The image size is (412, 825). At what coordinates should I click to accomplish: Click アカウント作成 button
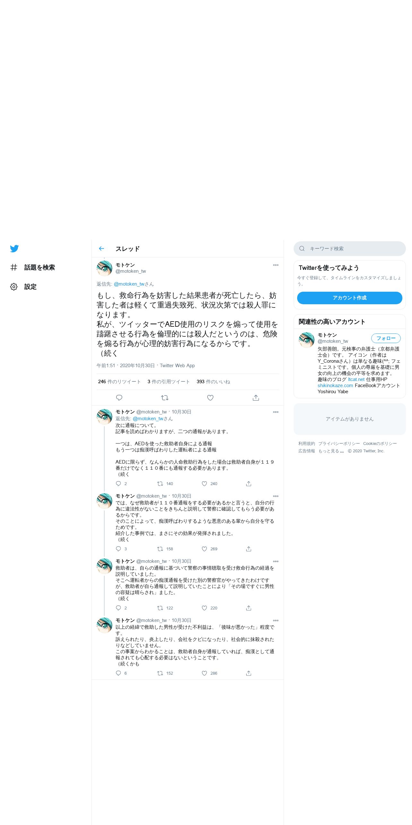click(350, 298)
